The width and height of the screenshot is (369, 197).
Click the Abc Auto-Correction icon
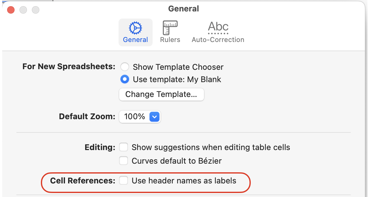click(x=218, y=27)
